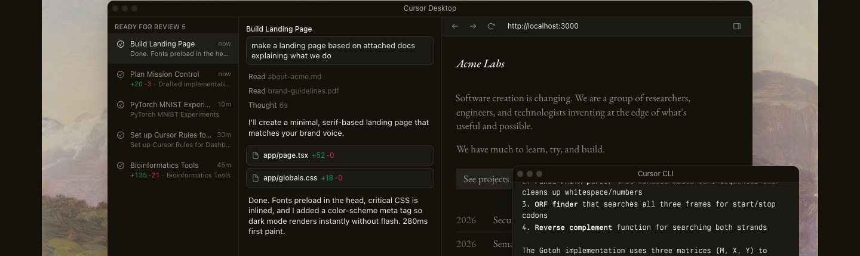Expand the Thought 6s step
The image size is (860, 256).
pyautogui.click(x=268, y=105)
